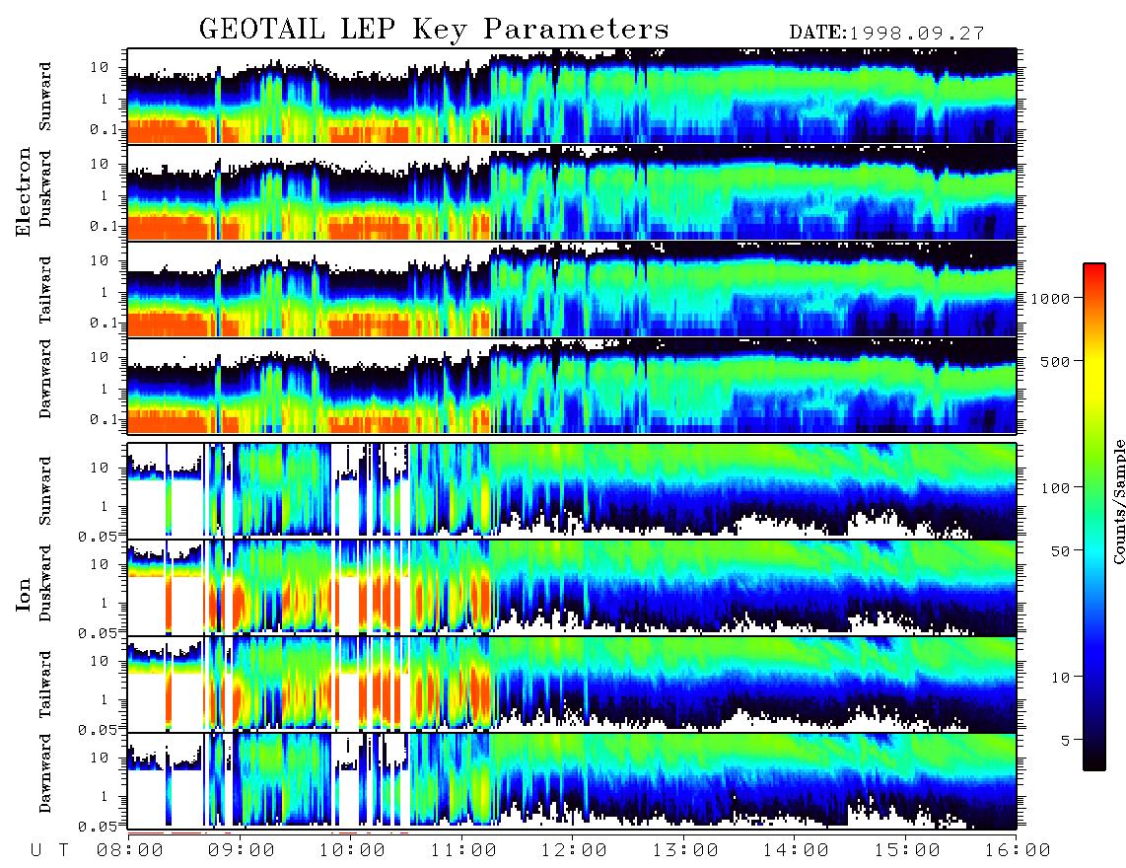The height and width of the screenshot is (868, 1126).
Task: Click the Electron Sunward spectrogram panel
Action: [x=572, y=96]
